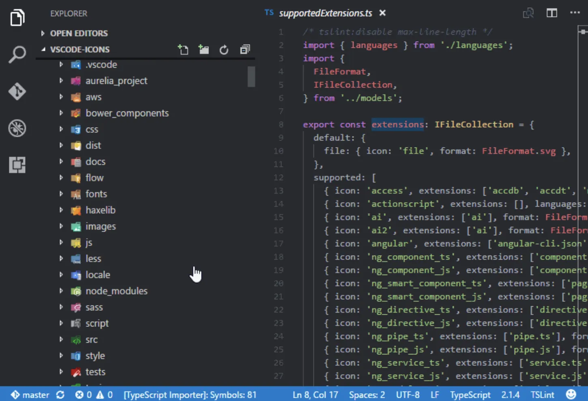Click the TSLint status item
Viewport: 588px width, 401px height.
543,395
